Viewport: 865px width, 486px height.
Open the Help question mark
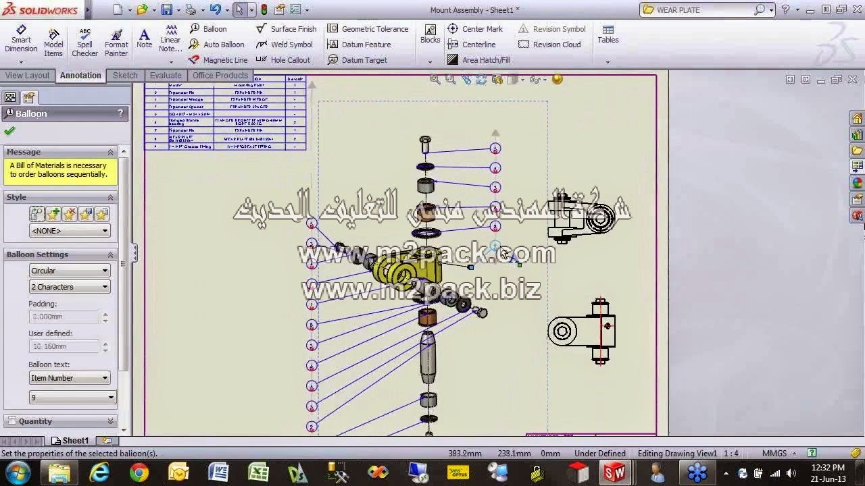pos(785,9)
